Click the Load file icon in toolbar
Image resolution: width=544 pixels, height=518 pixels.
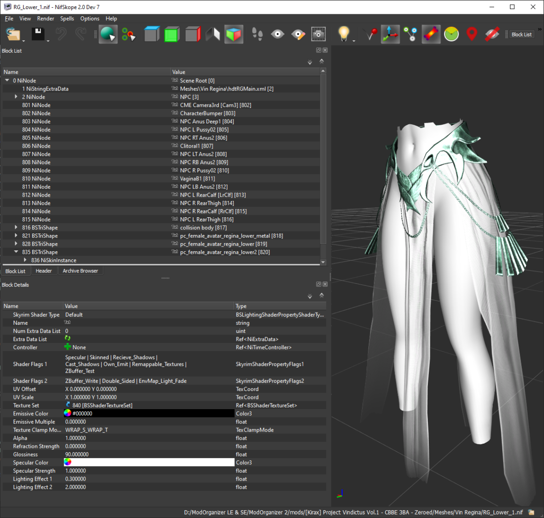coord(13,35)
